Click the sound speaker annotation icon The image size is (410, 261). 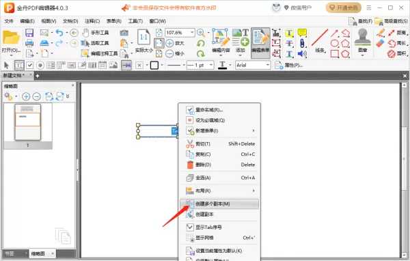point(302,53)
